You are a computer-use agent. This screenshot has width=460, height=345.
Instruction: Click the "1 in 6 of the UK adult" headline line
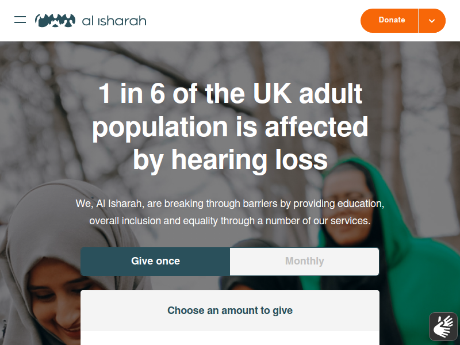(x=231, y=94)
